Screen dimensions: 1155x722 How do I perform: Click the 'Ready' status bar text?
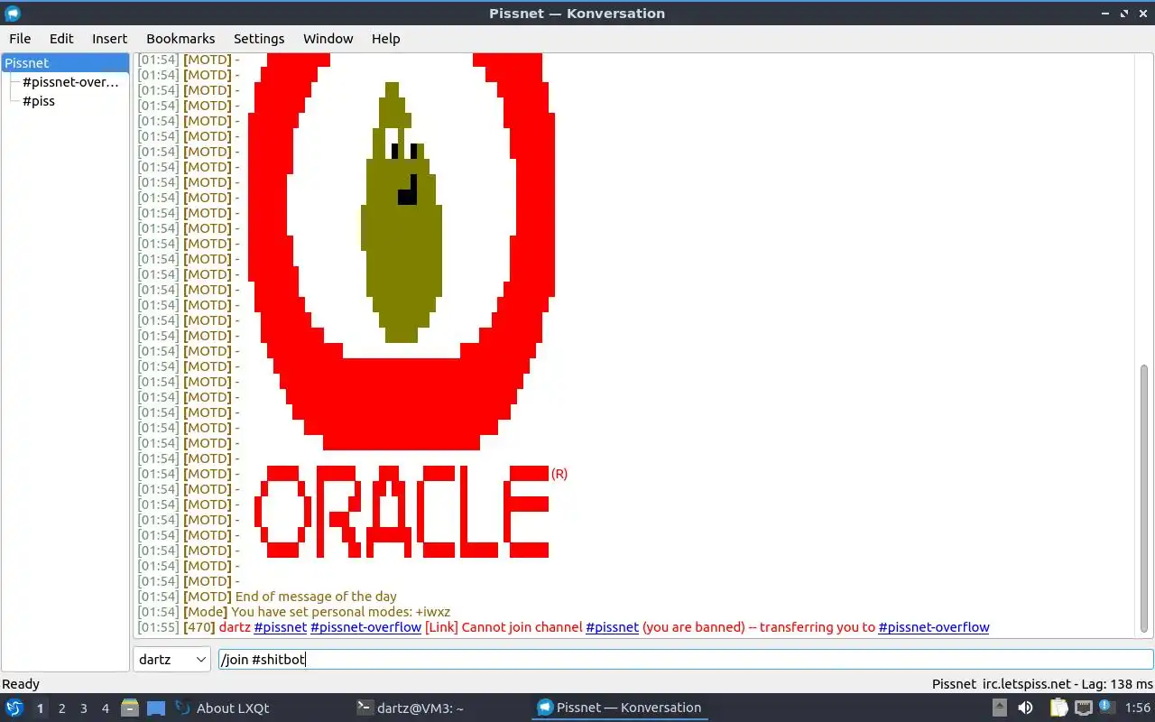21,684
